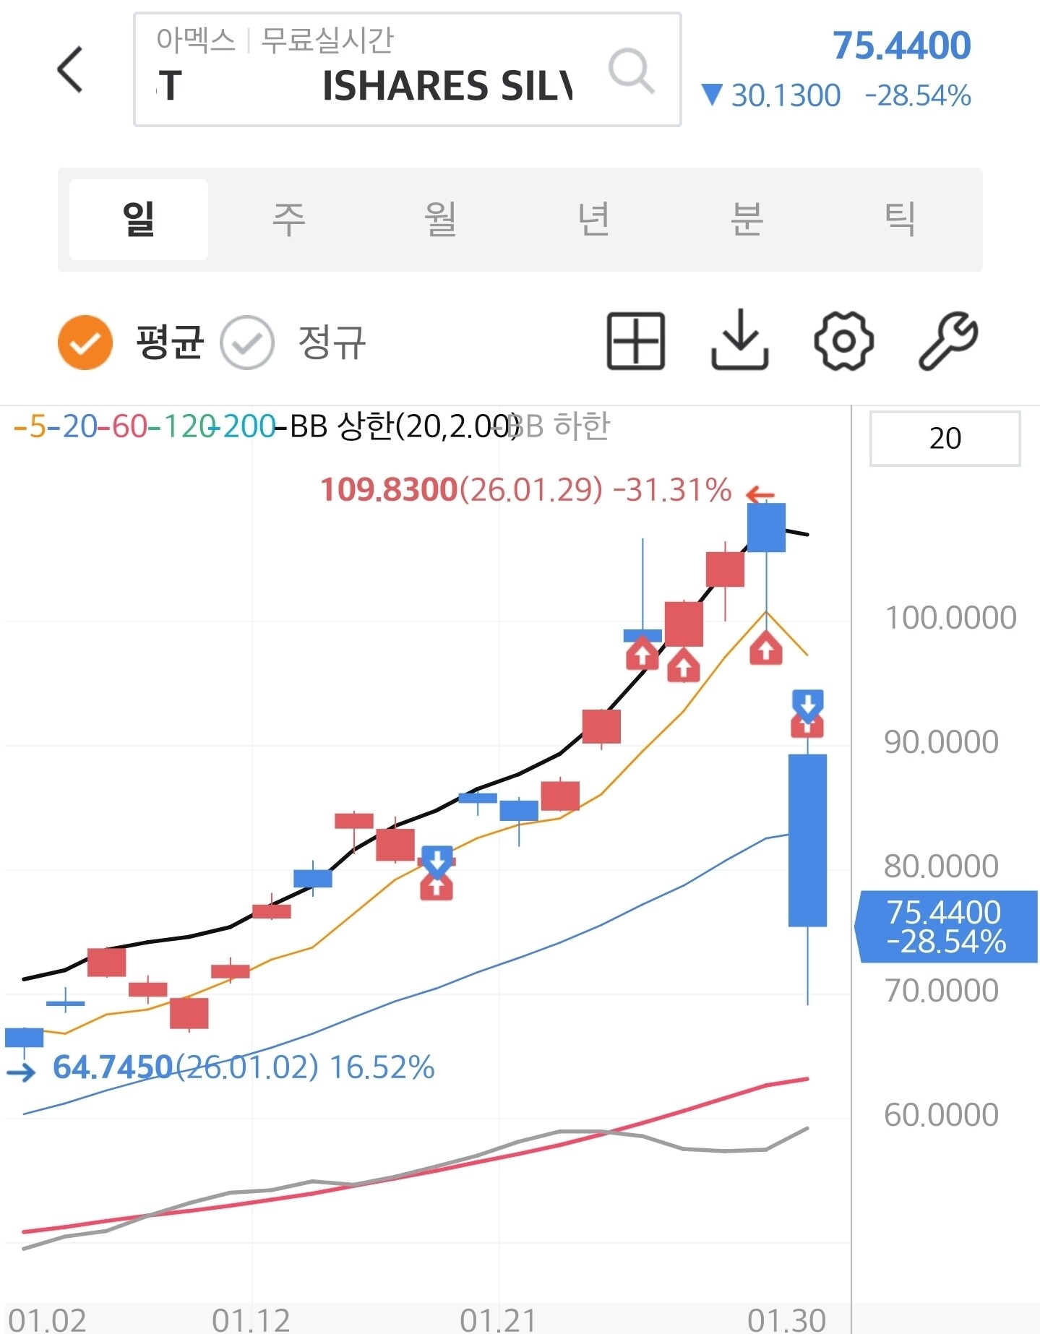
Task: Click the 75.4400 current price tag on axis
Action: point(945,927)
